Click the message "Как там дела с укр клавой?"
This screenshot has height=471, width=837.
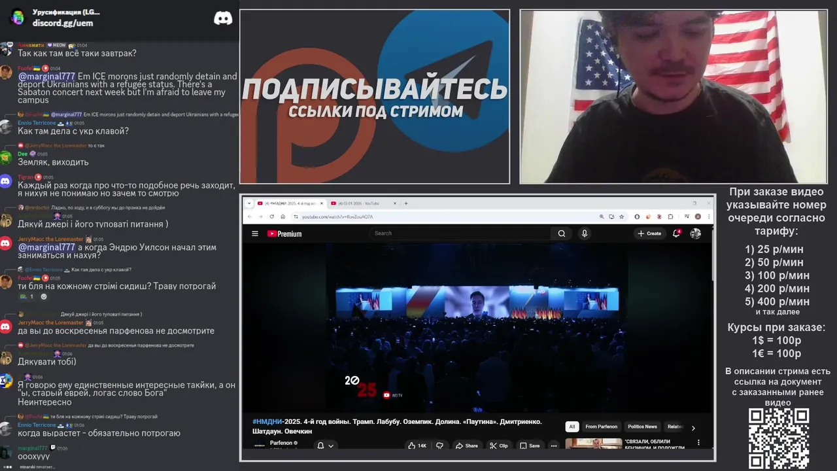73,131
